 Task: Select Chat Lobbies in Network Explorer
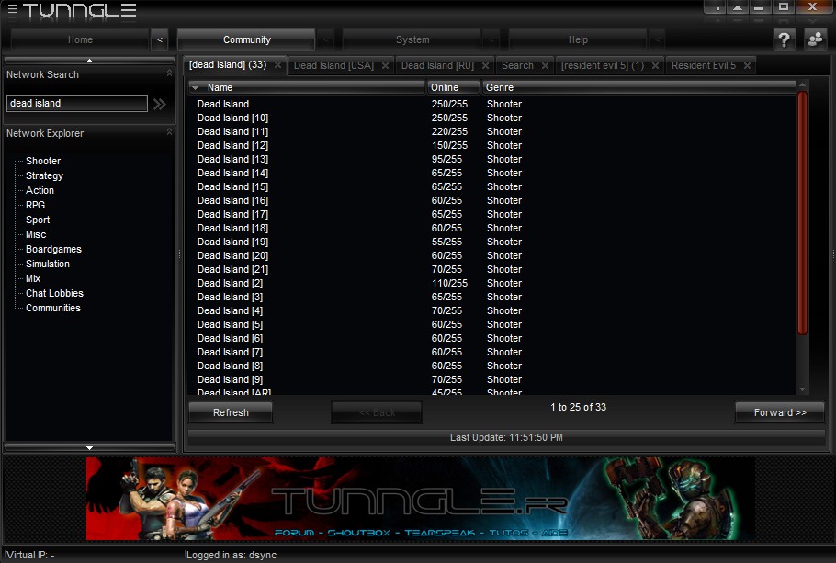[x=54, y=293]
